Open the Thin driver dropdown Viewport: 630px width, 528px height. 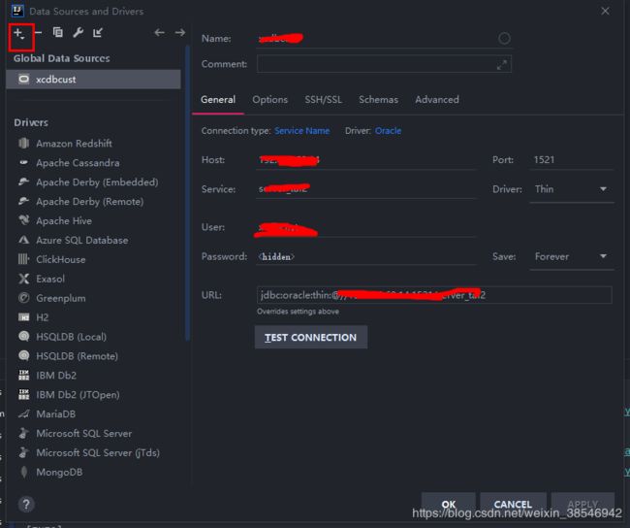571,189
